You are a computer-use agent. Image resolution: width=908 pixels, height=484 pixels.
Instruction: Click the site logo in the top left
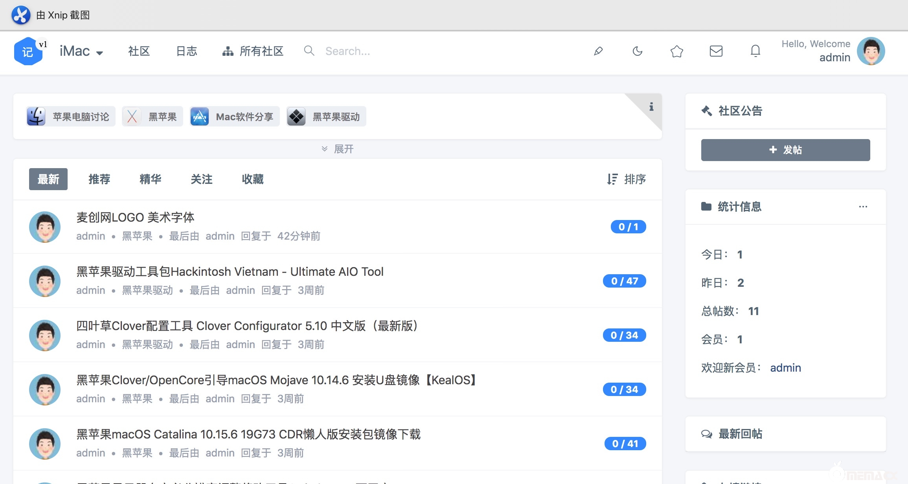coord(28,51)
